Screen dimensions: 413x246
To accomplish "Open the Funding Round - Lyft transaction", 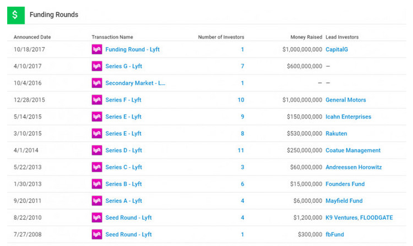I will pyautogui.click(x=132, y=49).
